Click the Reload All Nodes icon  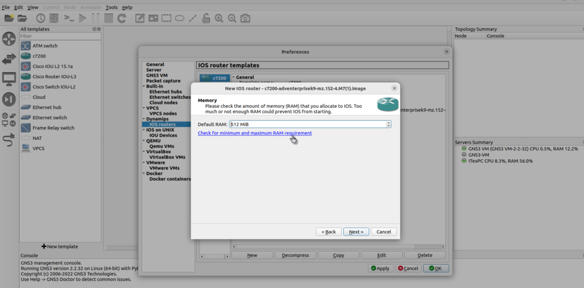point(121,18)
